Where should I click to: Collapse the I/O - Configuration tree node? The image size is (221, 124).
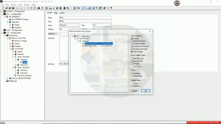pyautogui.click(x=2, y=33)
